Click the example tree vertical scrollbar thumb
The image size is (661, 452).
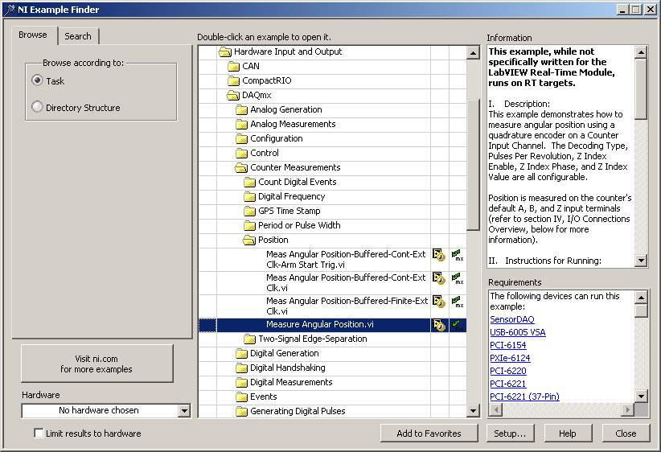point(473,166)
